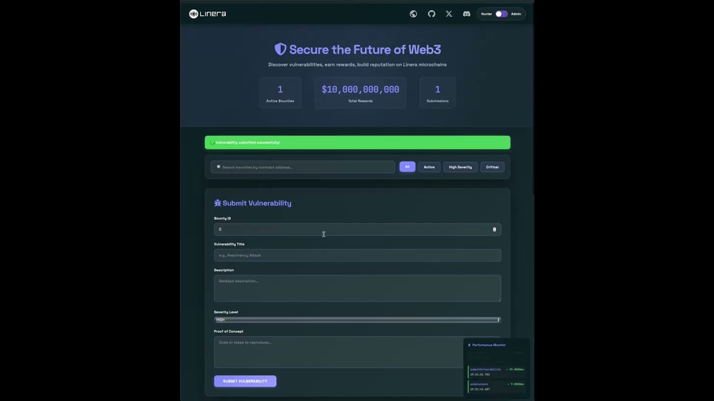Focus the Vulnerability Title input
714x401 pixels.
point(358,255)
